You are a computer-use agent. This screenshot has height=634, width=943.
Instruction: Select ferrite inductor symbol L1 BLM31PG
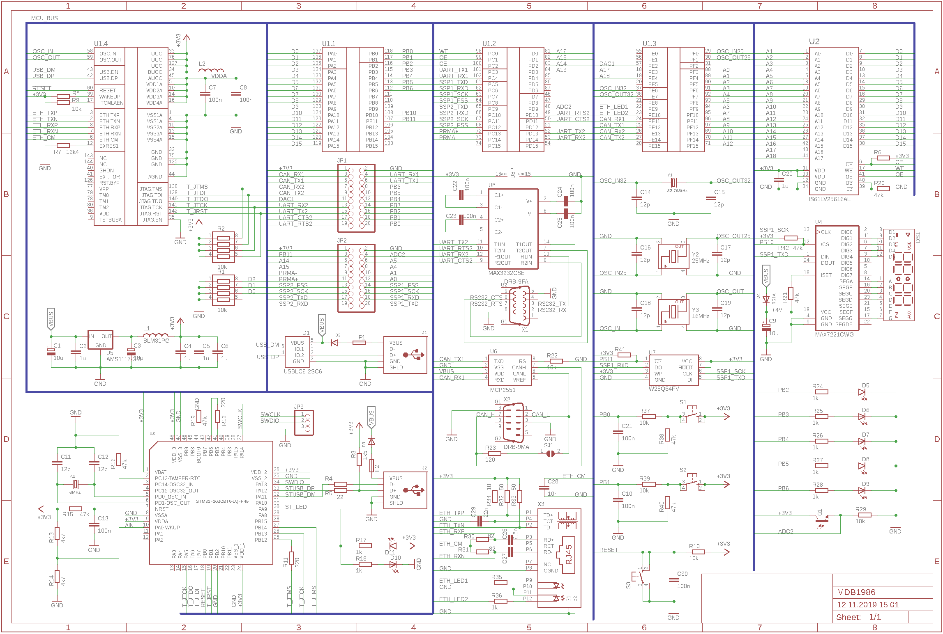tap(156, 335)
